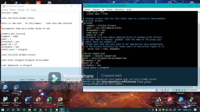200x112 pixels.
Task: Open Word desktop shortcut
Action: click(x=27, y=100)
